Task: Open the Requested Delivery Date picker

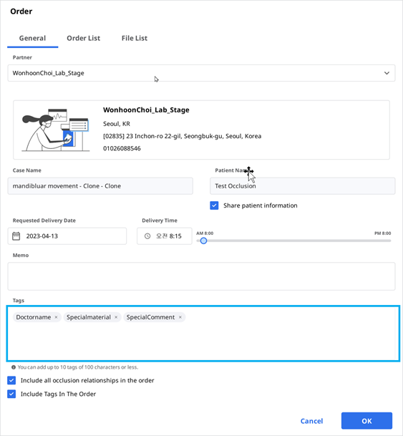Action: [x=67, y=236]
